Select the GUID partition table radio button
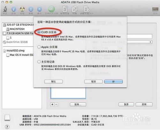Screen dimensions: 160x130 tap(39, 32)
